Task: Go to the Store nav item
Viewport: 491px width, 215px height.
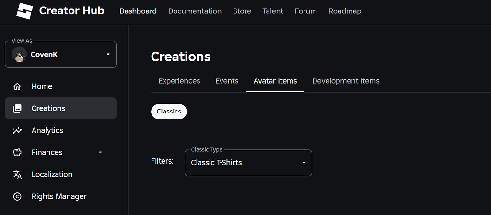Action: pyautogui.click(x=242, y=11)
